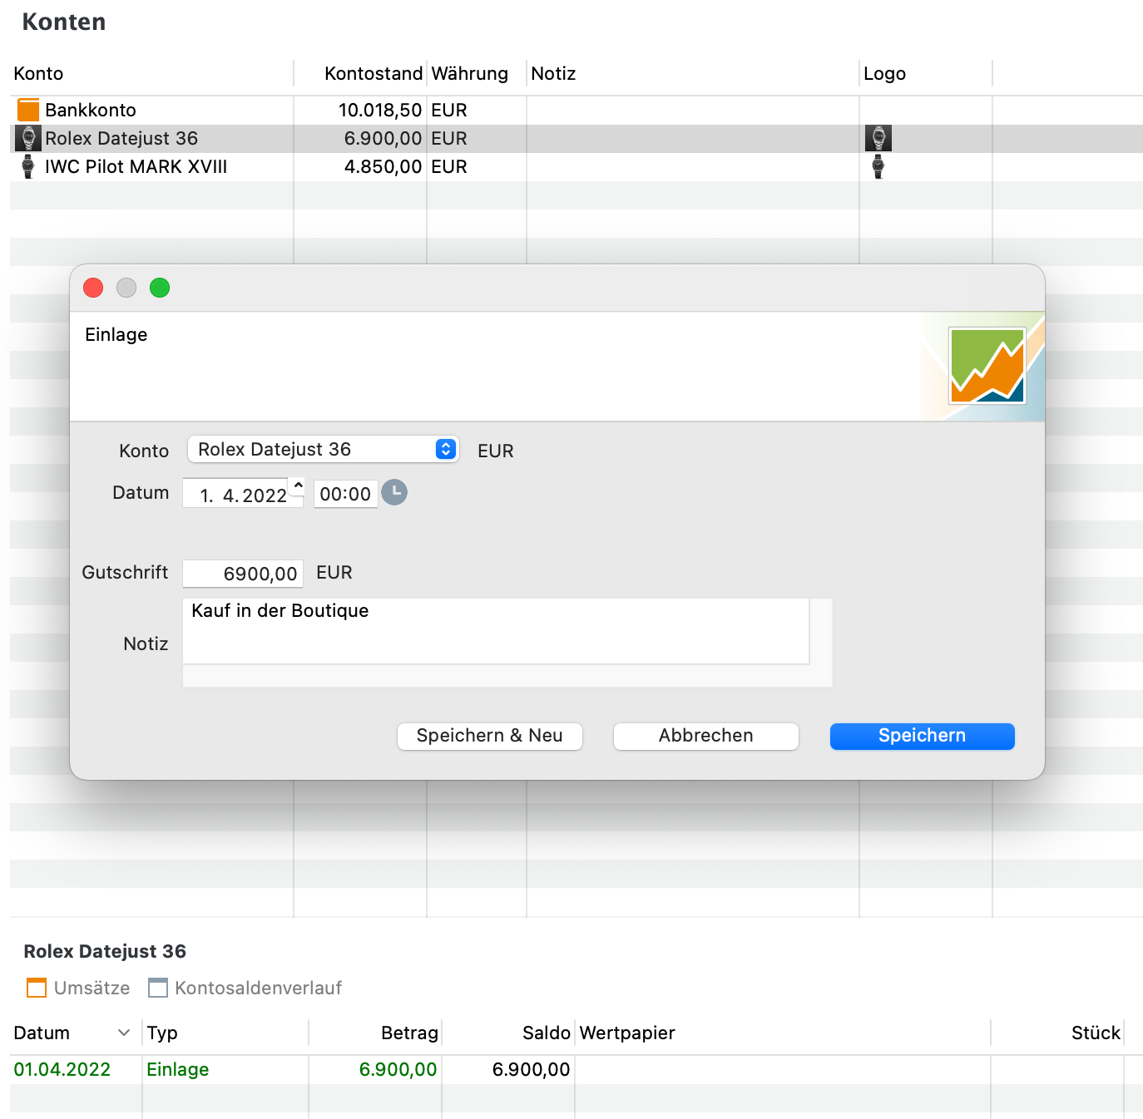Click the Notiz column header in Konten table
1143x1119 pixels.
pos(692,73)
